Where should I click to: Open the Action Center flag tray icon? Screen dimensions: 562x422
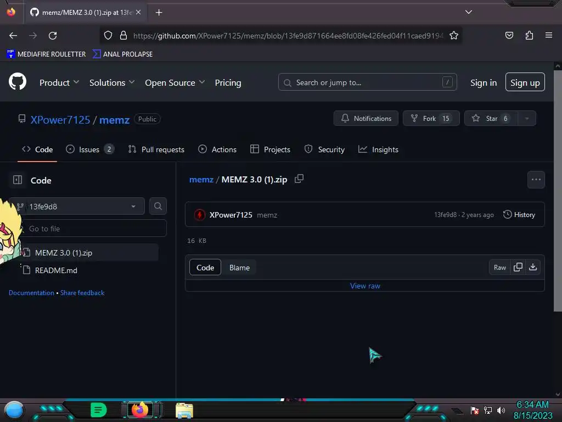(x=475, y=410)
